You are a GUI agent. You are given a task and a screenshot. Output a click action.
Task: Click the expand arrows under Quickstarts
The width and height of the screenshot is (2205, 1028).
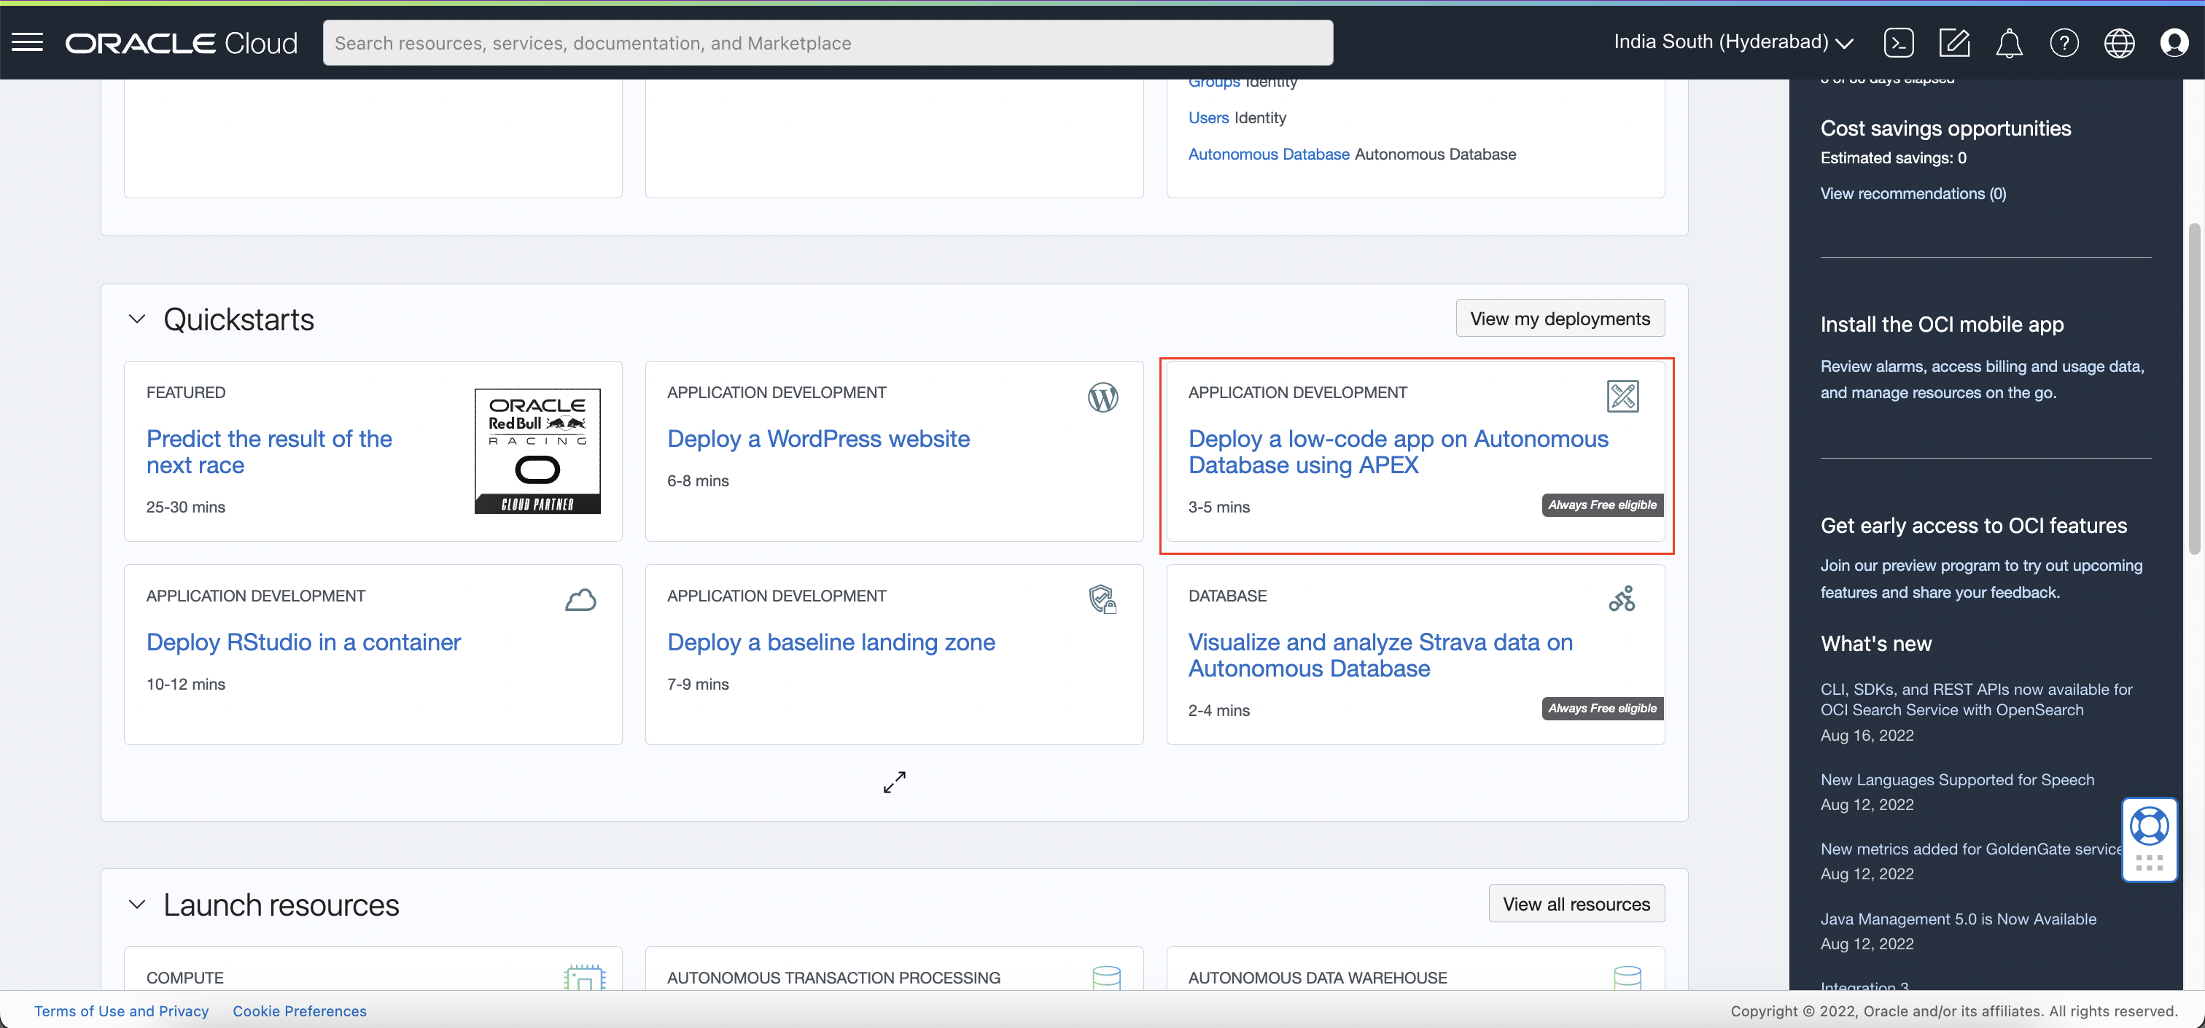tap(895, 782)
